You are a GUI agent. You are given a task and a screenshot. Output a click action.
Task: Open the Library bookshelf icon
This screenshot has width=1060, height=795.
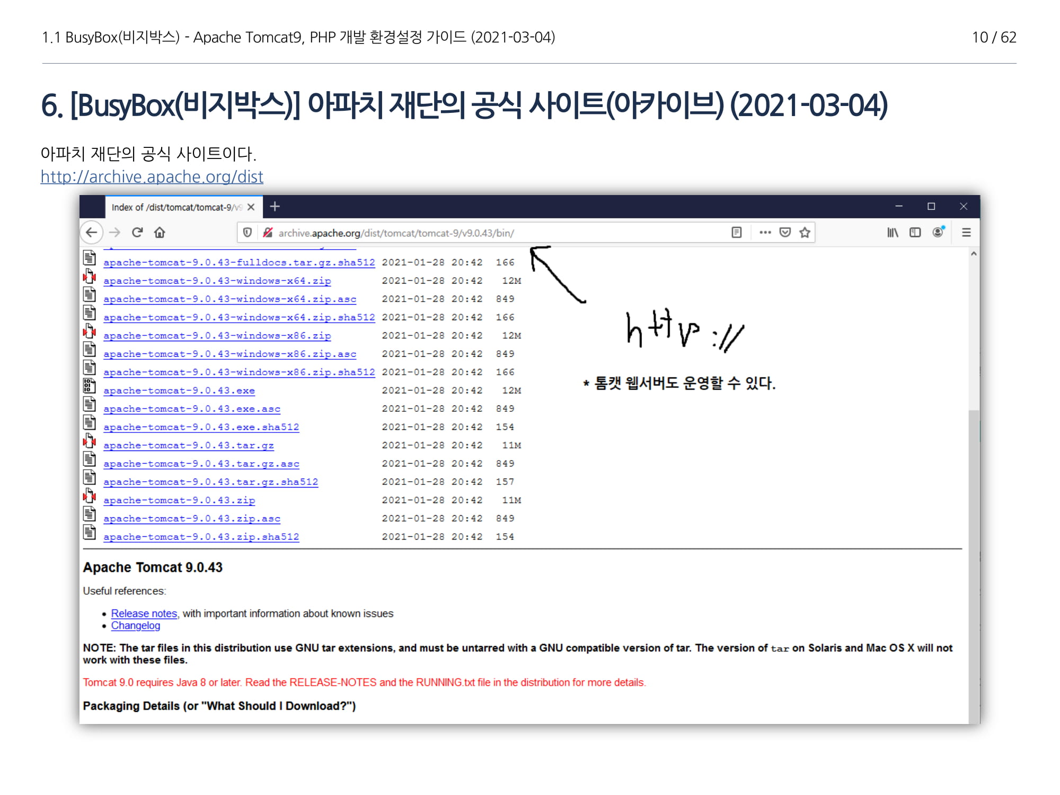click(x=893, y=233)
